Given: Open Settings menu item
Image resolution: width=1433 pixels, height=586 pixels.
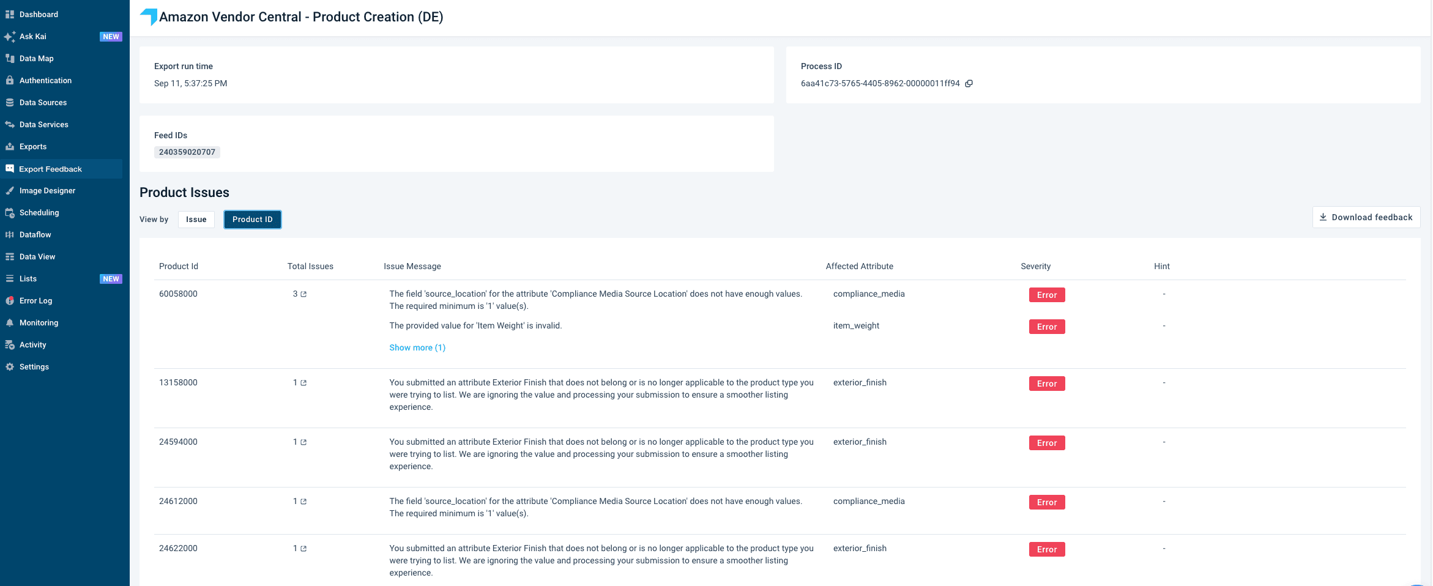Looking at the screenshot, I should (34, 367).
